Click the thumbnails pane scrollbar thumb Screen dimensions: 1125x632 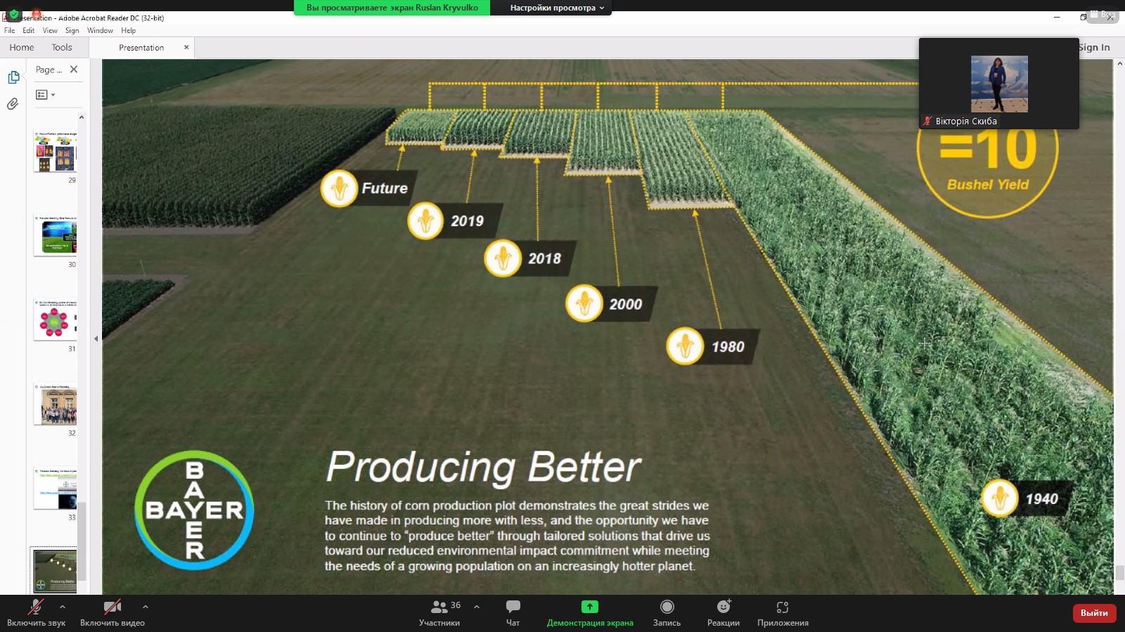tap(82, 541)
